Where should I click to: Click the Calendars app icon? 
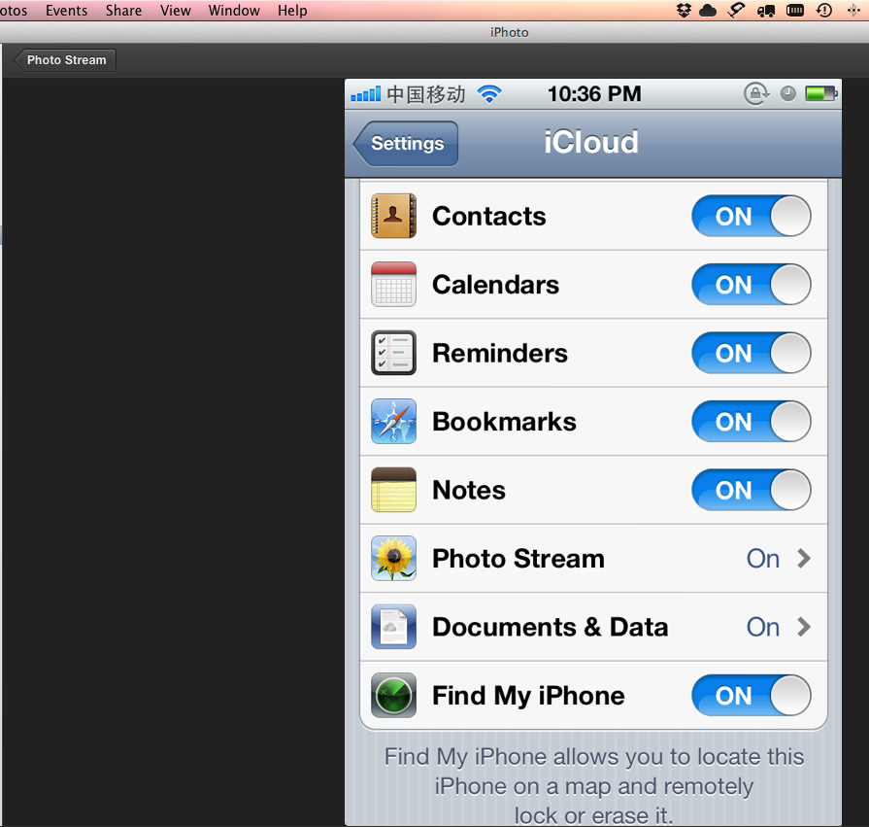pyautogui.click(x=393, y=284)
